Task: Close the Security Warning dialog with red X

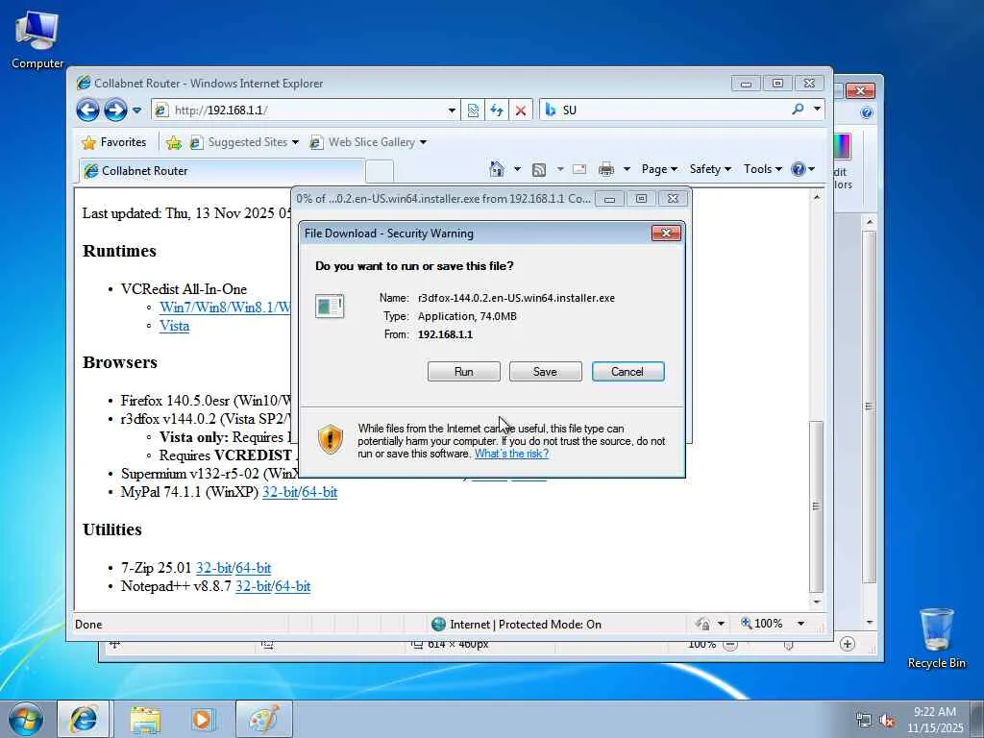Action: [x=667, y=234]
